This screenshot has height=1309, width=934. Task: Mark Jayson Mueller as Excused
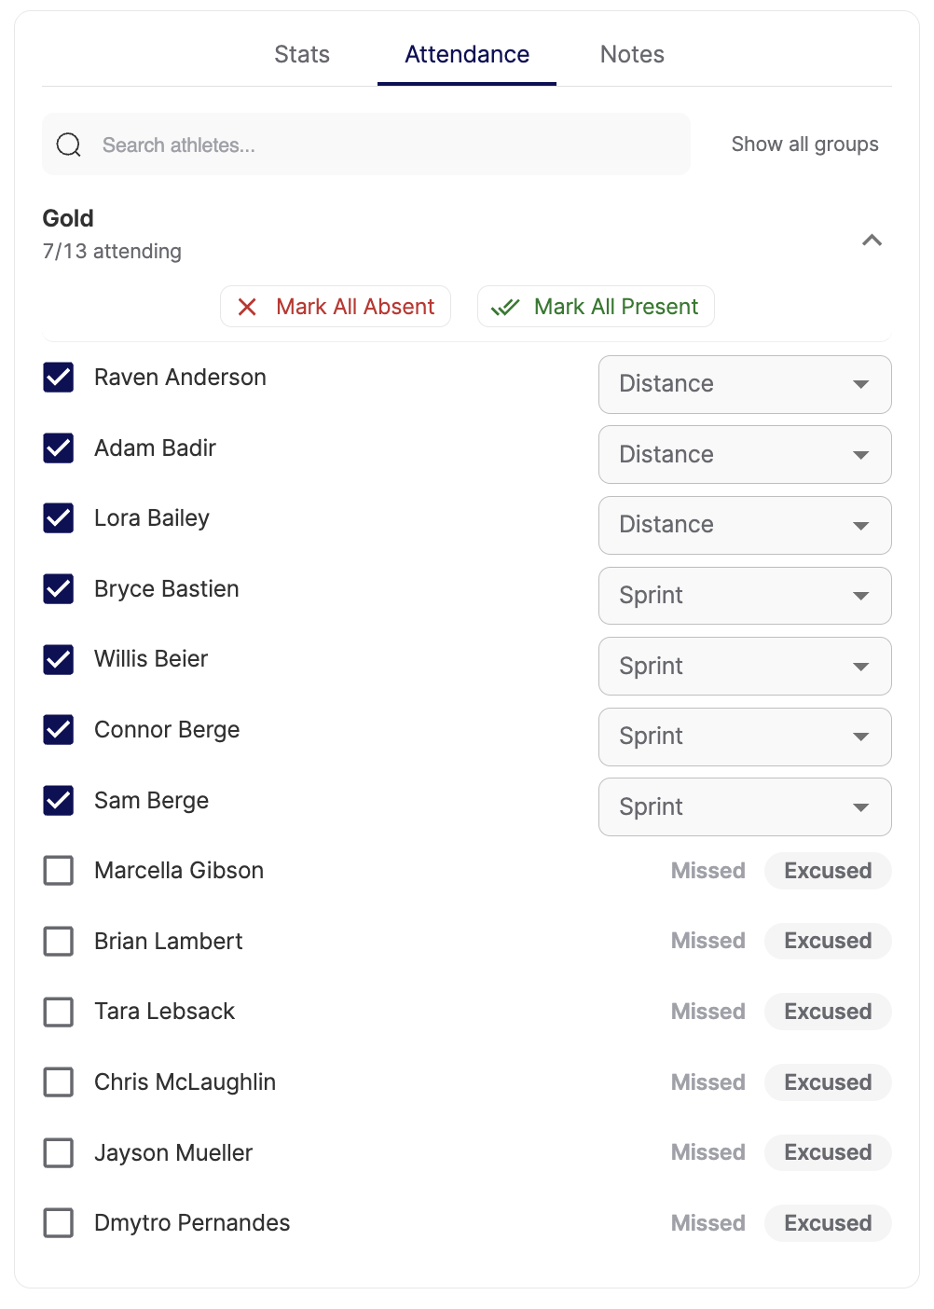pyautogui.click(x=828, y=1152)
